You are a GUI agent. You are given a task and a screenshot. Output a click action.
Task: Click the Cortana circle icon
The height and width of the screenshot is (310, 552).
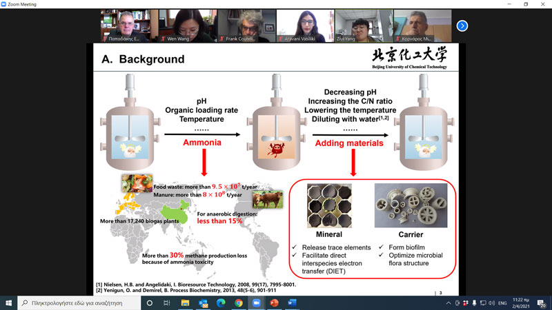[150, 302]
